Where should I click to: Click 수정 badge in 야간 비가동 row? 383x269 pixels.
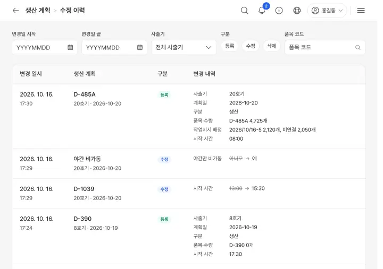coord(164,159)
